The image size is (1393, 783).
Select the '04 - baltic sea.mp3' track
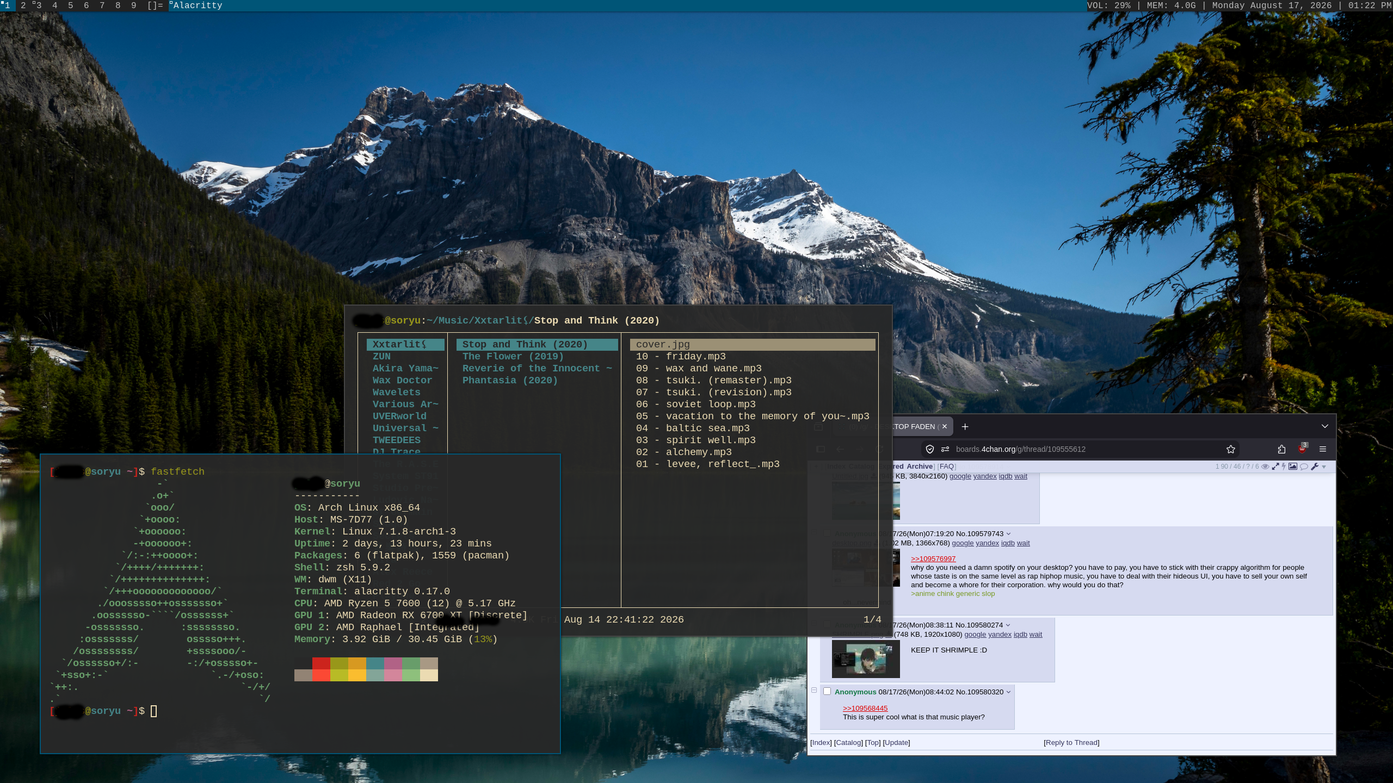point(693,428)
